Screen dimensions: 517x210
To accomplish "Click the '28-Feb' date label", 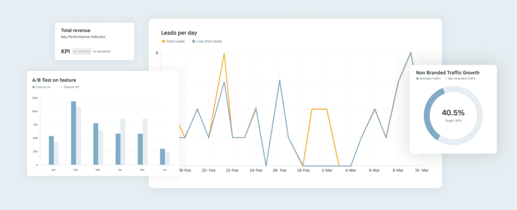I will (x=303, y=170).
